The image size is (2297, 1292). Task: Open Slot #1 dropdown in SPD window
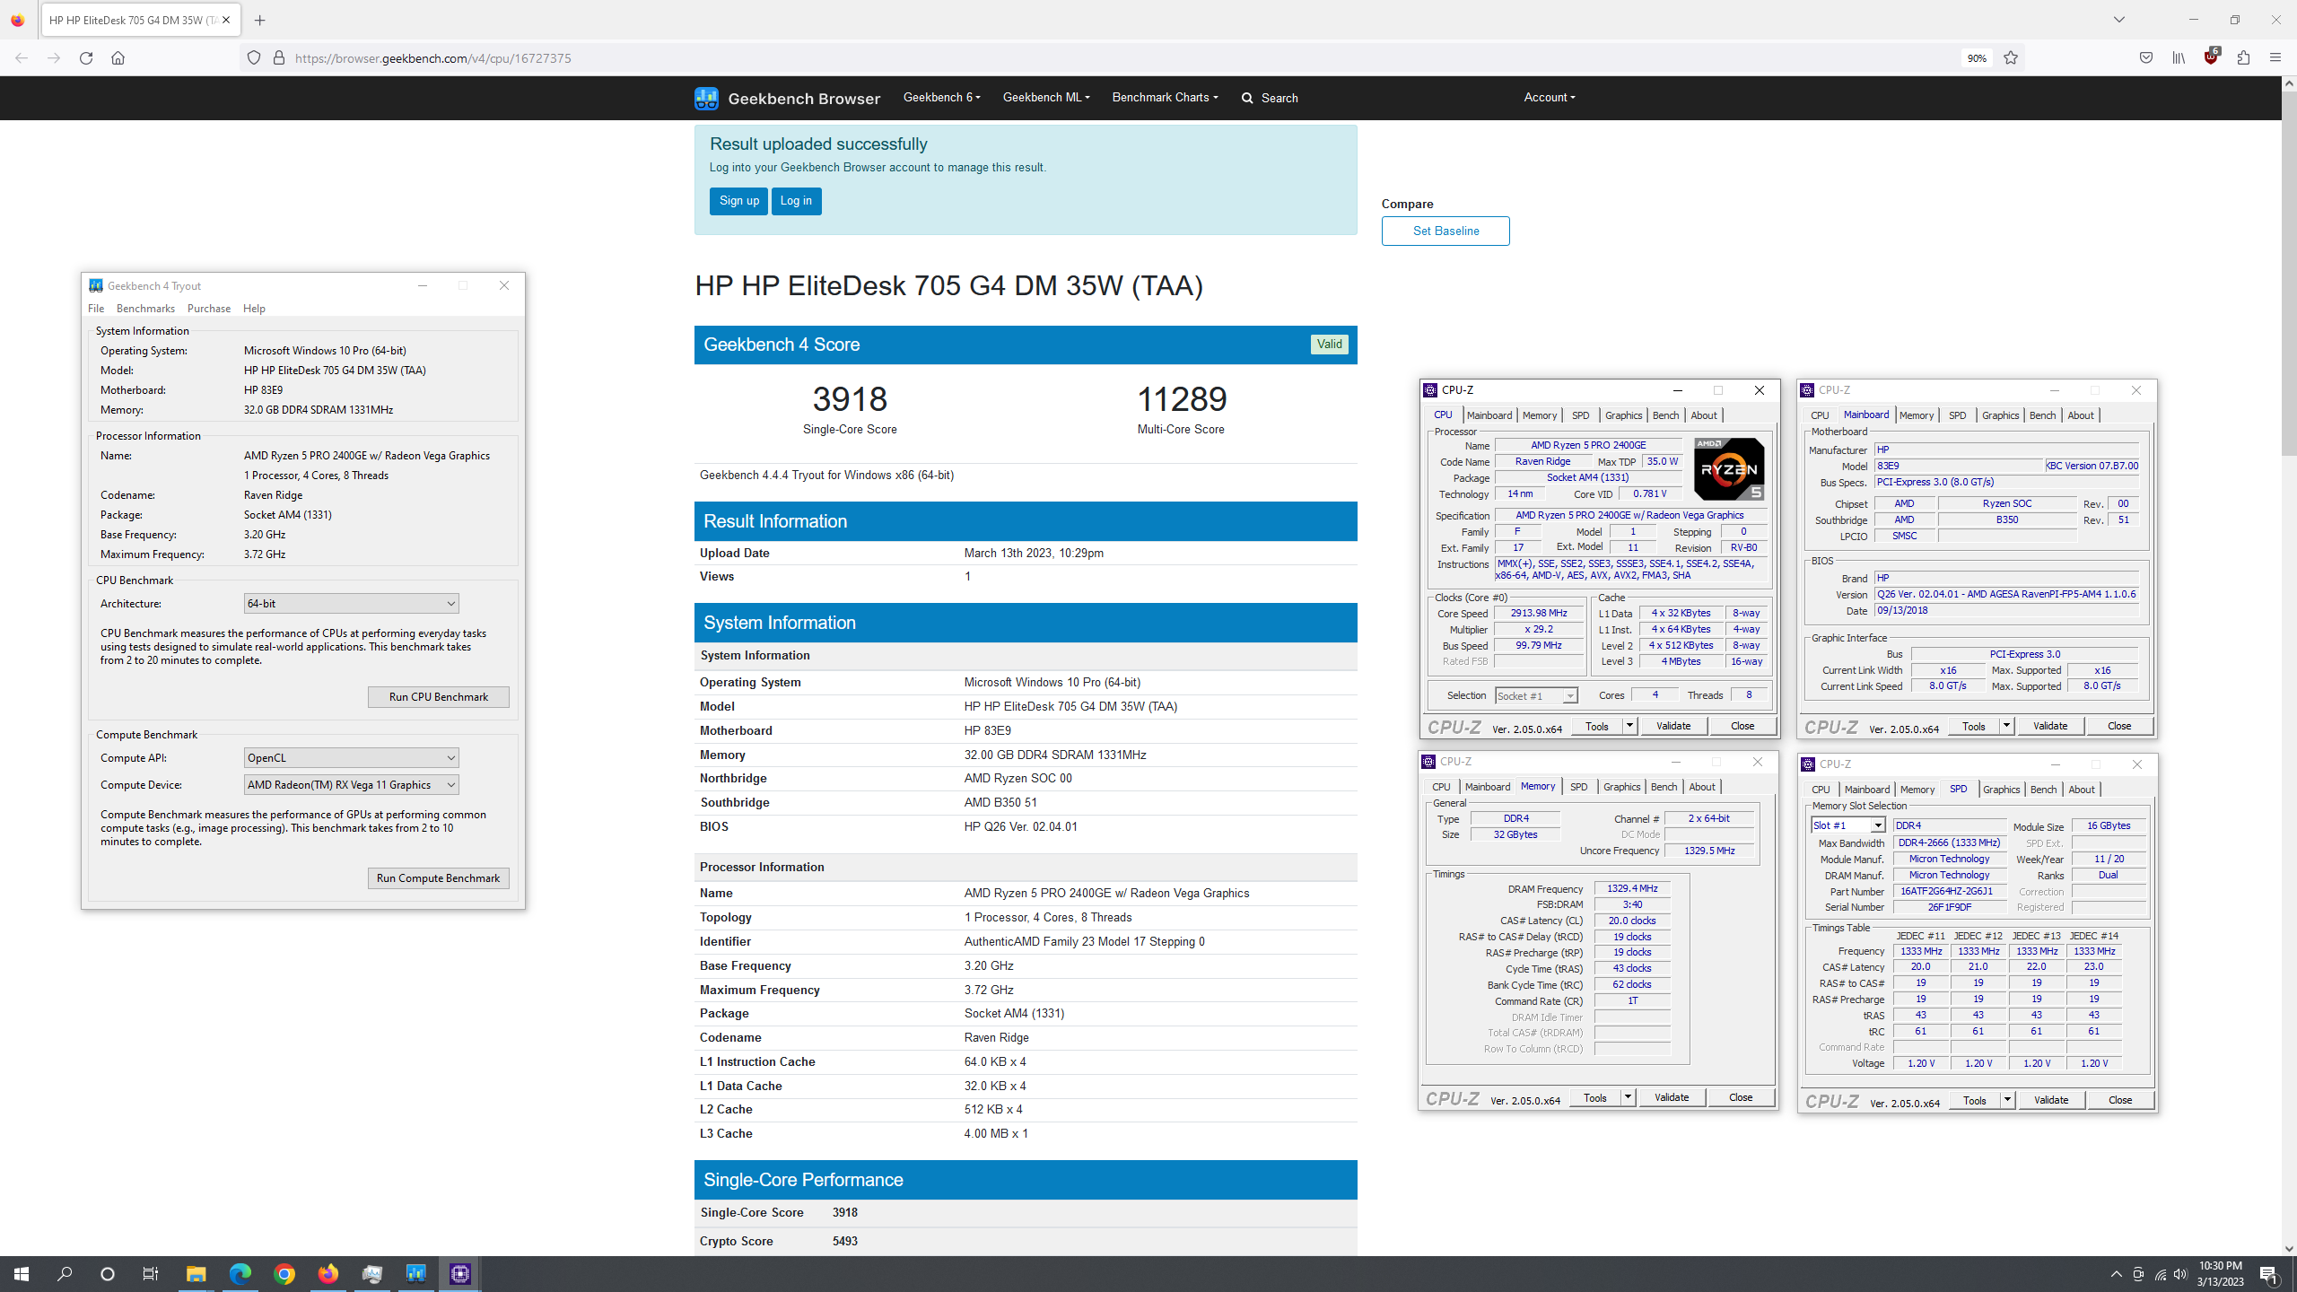[x=1848, y=825]
